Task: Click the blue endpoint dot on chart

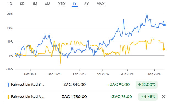Action: tap(164, 25)
